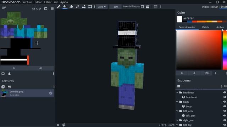227x127 pixels.
Task: Select the Paleta color tab
Action: click(x=206, y=27)
